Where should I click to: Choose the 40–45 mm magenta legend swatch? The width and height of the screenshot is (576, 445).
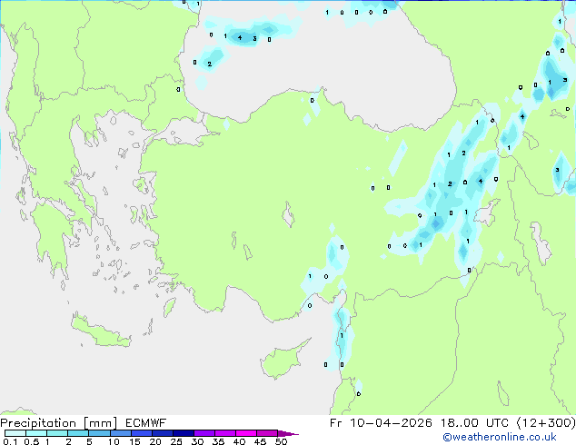click(x=246, y=433)
